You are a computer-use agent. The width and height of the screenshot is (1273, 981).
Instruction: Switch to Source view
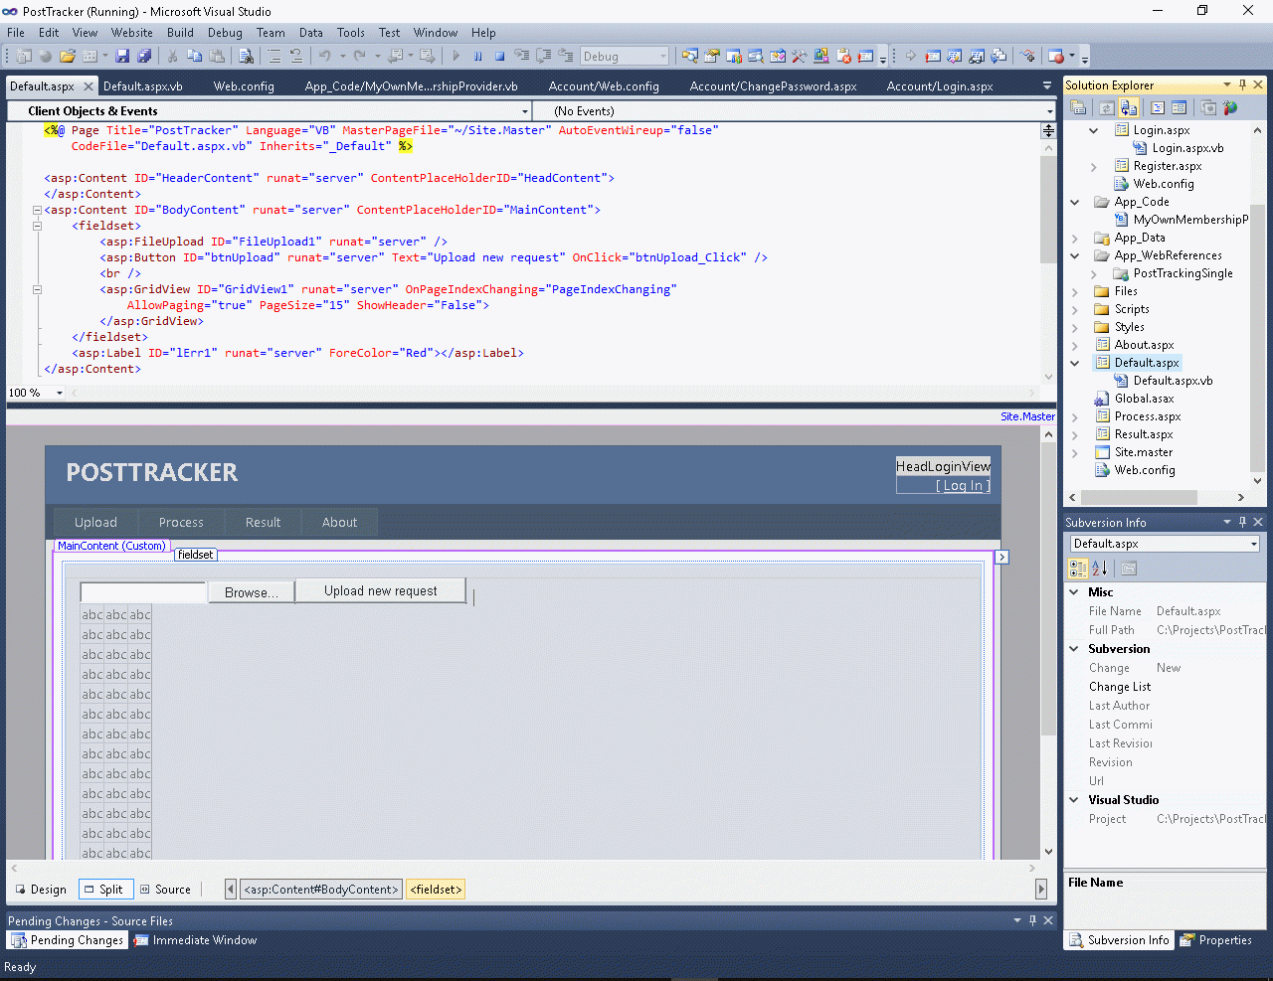click(165, 890)
